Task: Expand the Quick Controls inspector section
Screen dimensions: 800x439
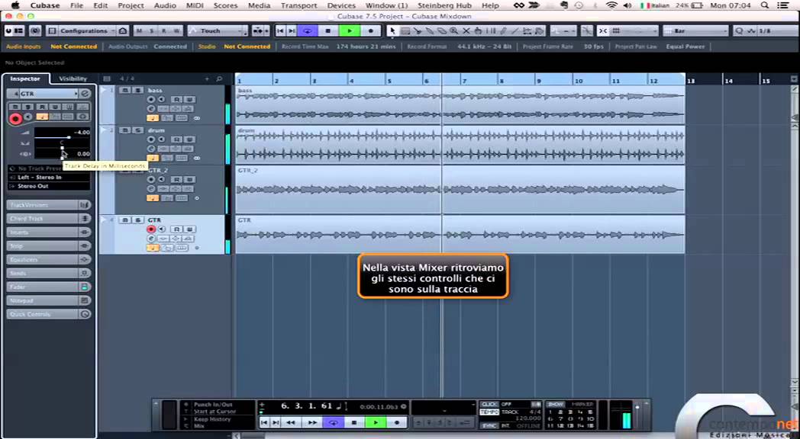Action: pyautogui.click(x=49, y=314)
